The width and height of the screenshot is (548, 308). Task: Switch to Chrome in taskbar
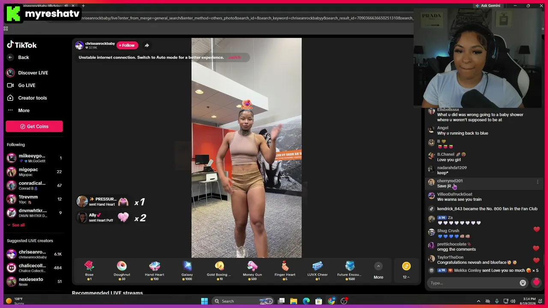pos(331,301)
